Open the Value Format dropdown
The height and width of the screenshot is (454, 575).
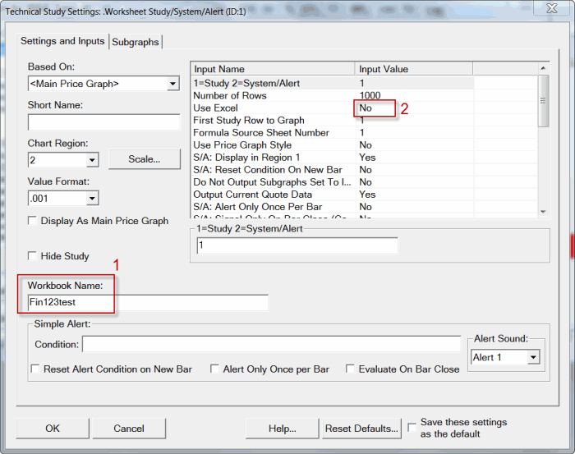tap(92, 199)
